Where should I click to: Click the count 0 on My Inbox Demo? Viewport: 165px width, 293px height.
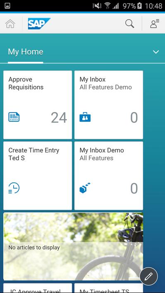point(134,188)
